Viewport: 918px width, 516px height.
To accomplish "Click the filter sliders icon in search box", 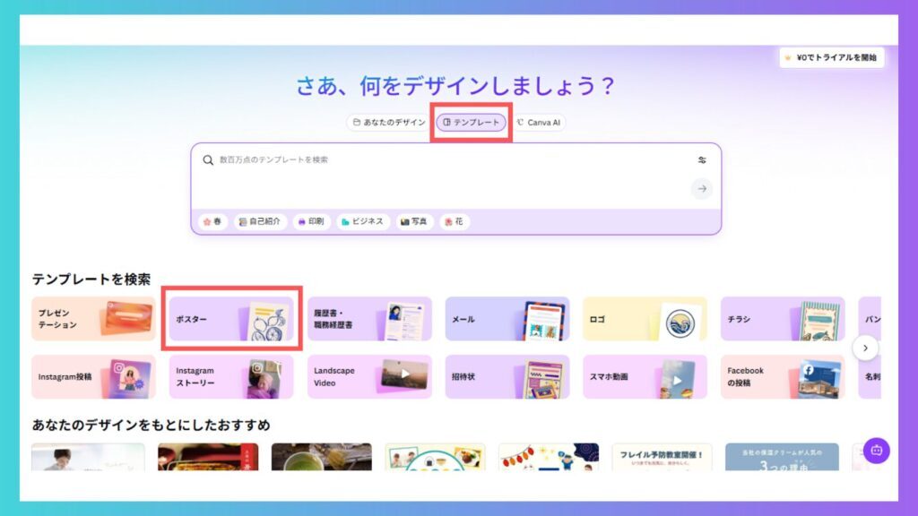I will [702, 160].
